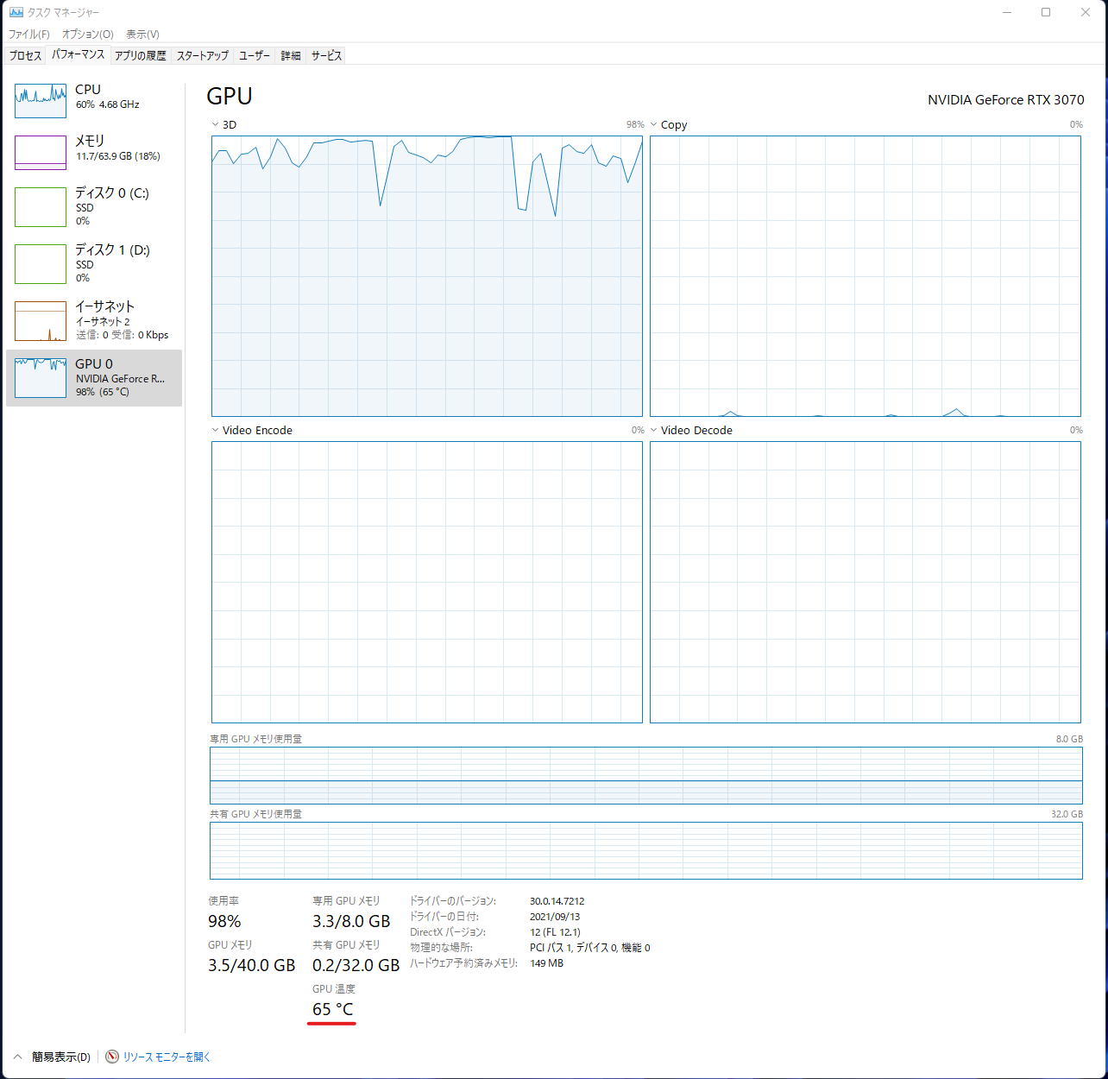Switch to the スタートアップ tab
1108x1079 pixels.
203,55
